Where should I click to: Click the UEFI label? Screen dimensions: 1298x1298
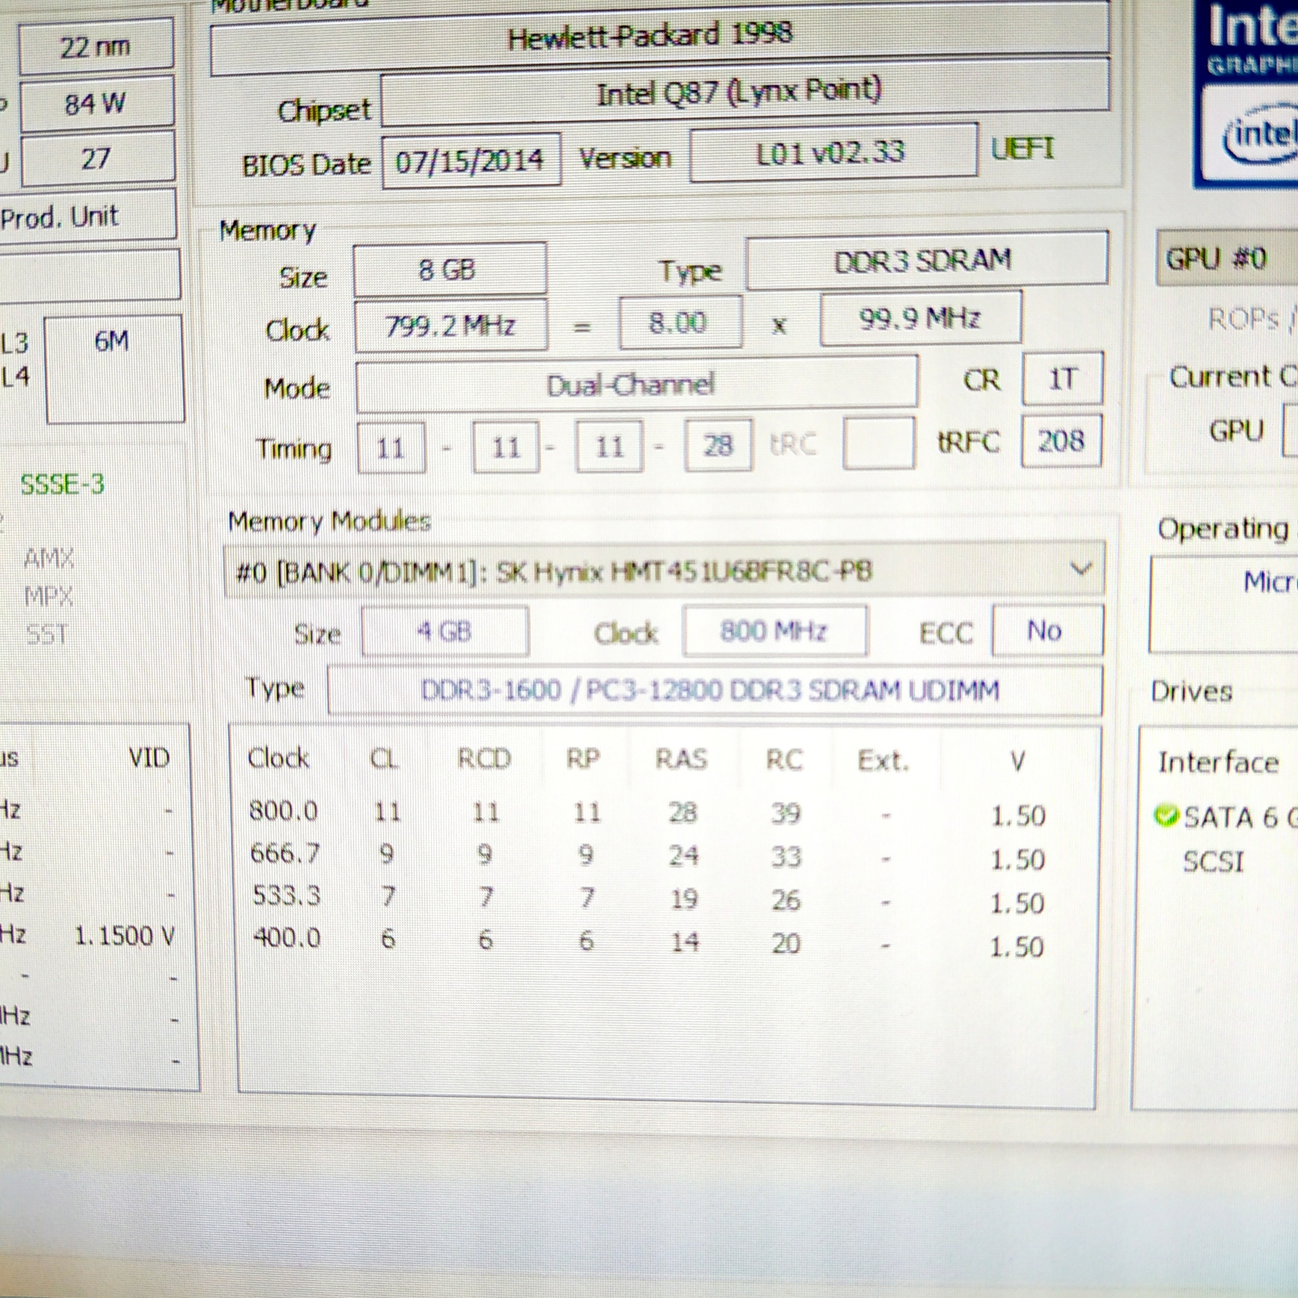click(1023, 149)
